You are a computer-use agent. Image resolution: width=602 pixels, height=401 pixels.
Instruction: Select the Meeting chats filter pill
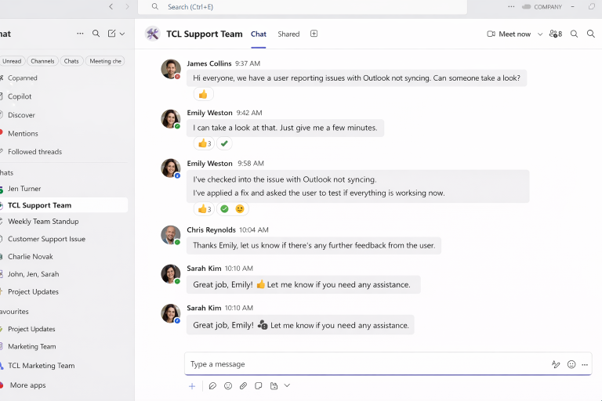(105, 61)
